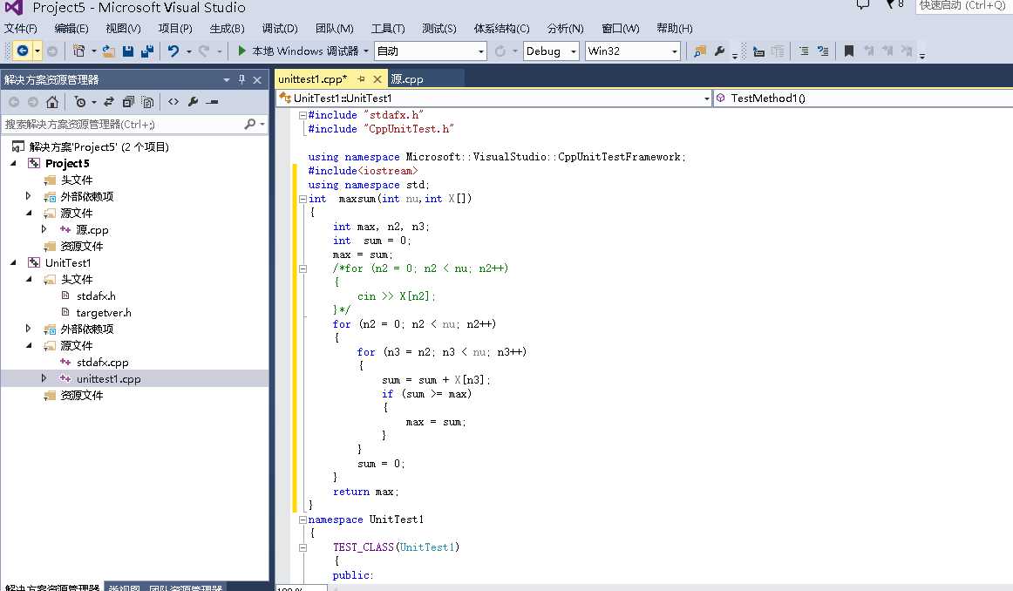This screenshot has height=591, width=1013.
Task: Select 源.cpp in the Project5 tree
Action: (92, 229)
